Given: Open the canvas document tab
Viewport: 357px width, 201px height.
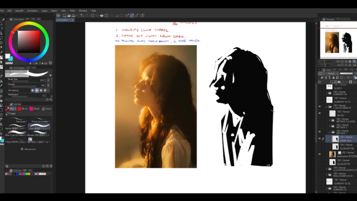Looking at the screenshot, I should tap(65, 20).
